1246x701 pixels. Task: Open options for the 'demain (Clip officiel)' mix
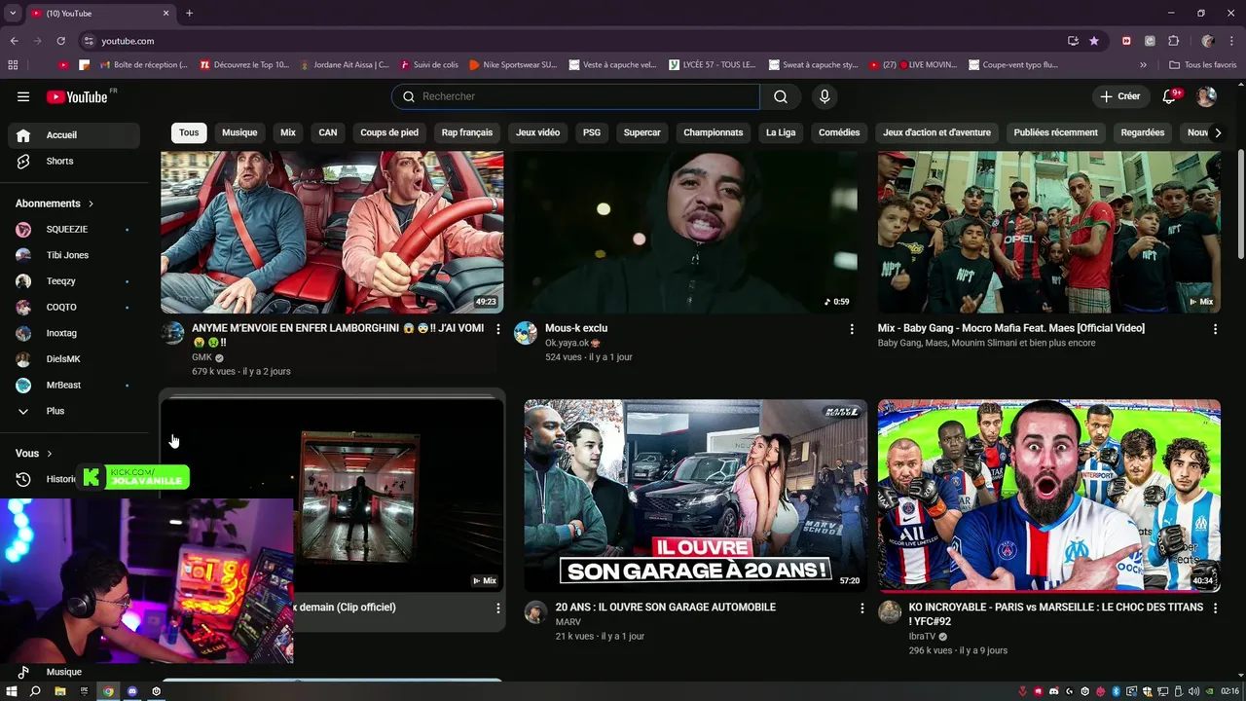tap(498, 608)
